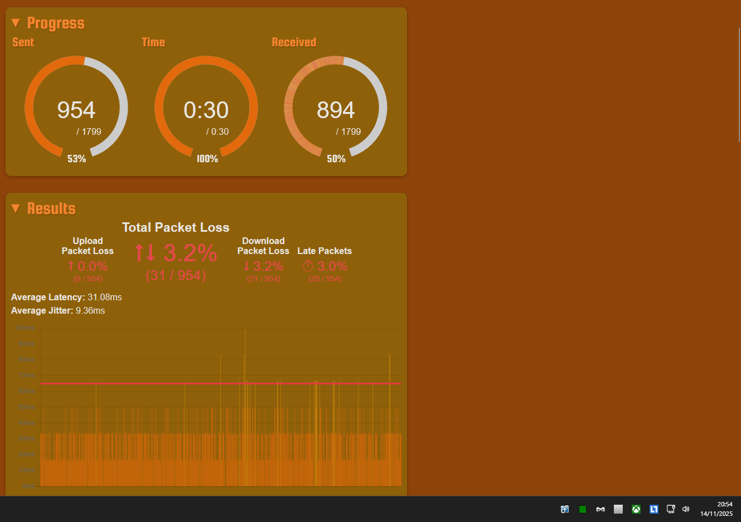Collapse the Results section triangle
The width and height of the screenshot is (741, 522).
(16, 208)
